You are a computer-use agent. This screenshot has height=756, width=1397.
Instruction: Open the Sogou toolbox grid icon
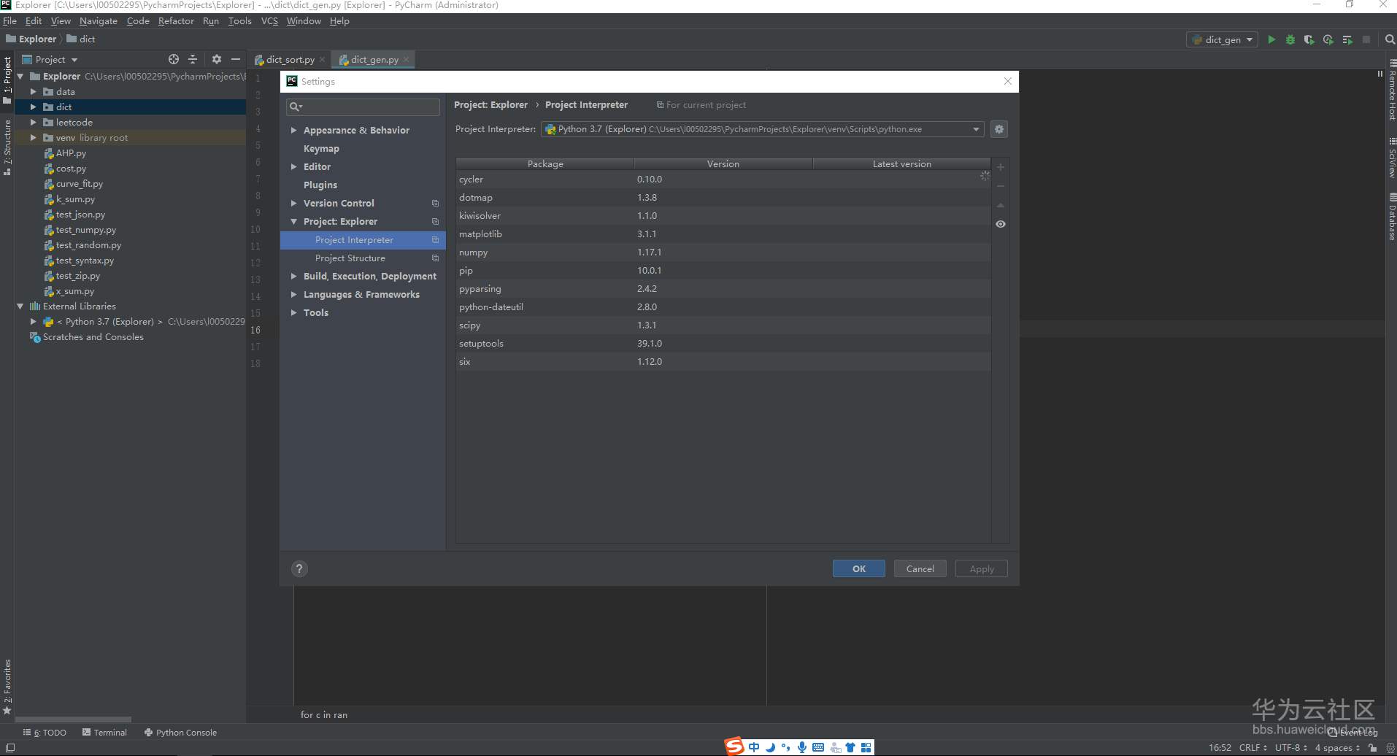(866, 747)
